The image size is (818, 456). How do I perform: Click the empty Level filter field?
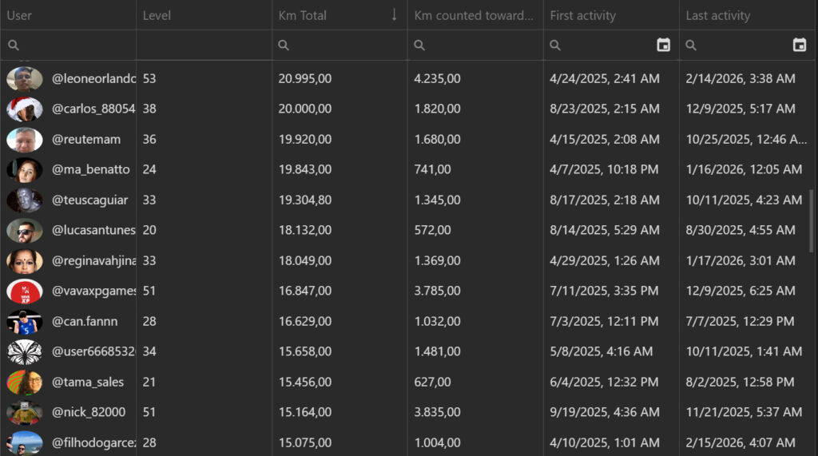(x=204, y=46)
